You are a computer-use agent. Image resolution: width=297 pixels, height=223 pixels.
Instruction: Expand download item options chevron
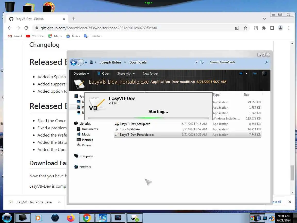(59, 202)
